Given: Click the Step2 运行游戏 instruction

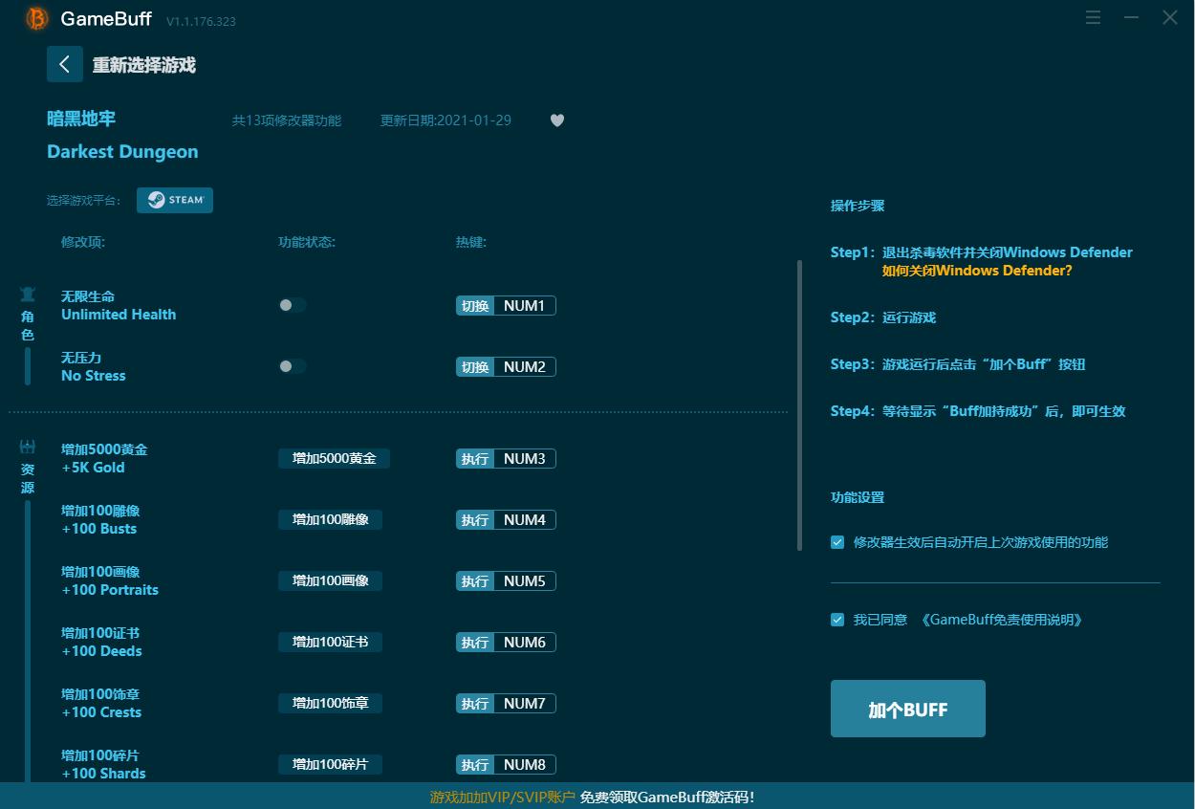Looking at the screenshot, I should (x=883, y=317).
